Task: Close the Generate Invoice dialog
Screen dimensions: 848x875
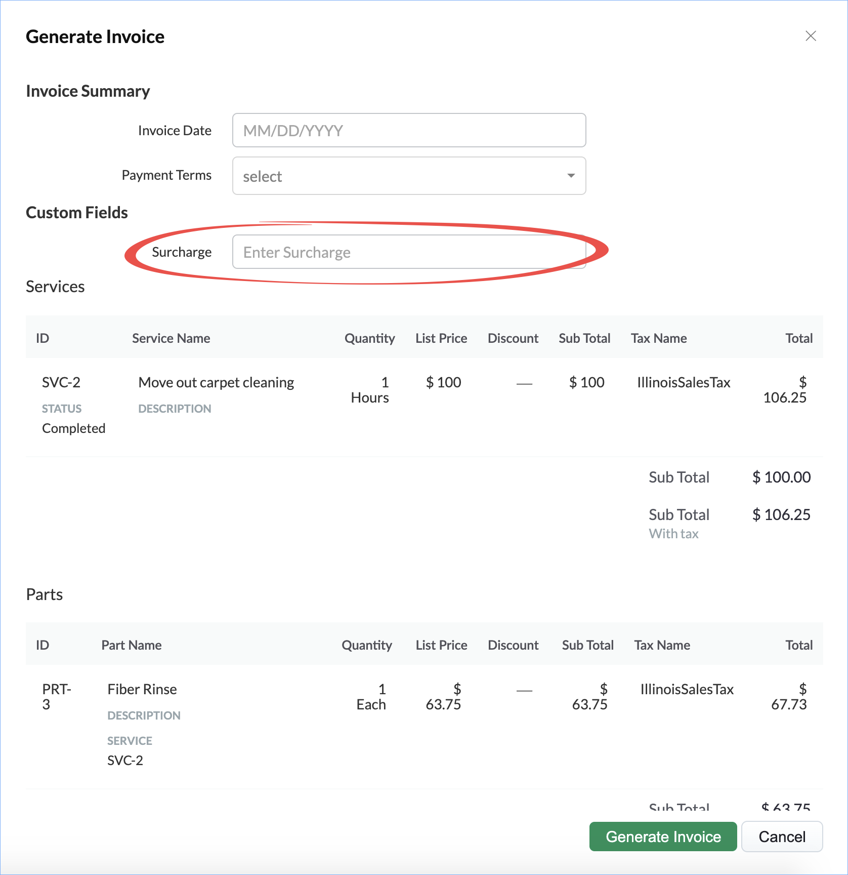Action: coord(811,36)
